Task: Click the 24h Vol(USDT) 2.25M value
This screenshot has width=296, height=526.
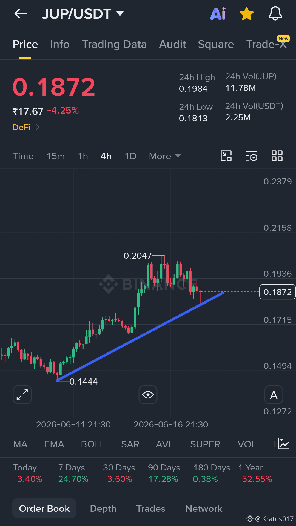Action: point(238,117)
